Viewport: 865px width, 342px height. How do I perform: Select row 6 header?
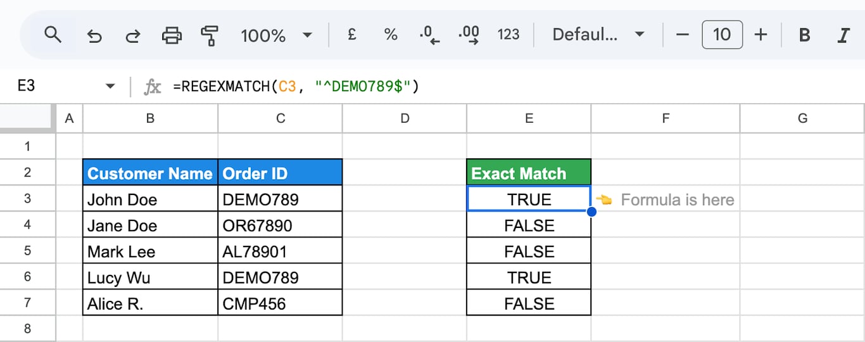point(28,276)
